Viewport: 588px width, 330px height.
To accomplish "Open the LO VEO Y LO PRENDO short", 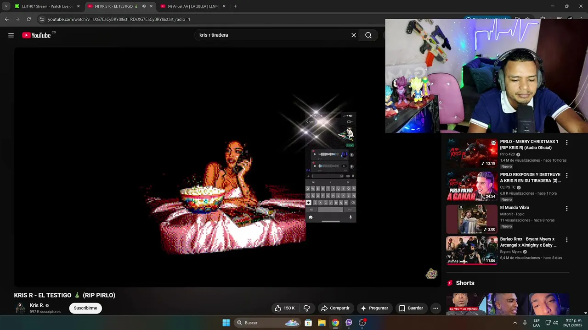I will point(466,304).
